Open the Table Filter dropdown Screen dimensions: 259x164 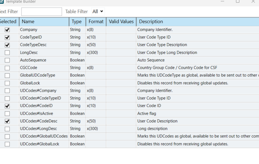coord(98,11)
